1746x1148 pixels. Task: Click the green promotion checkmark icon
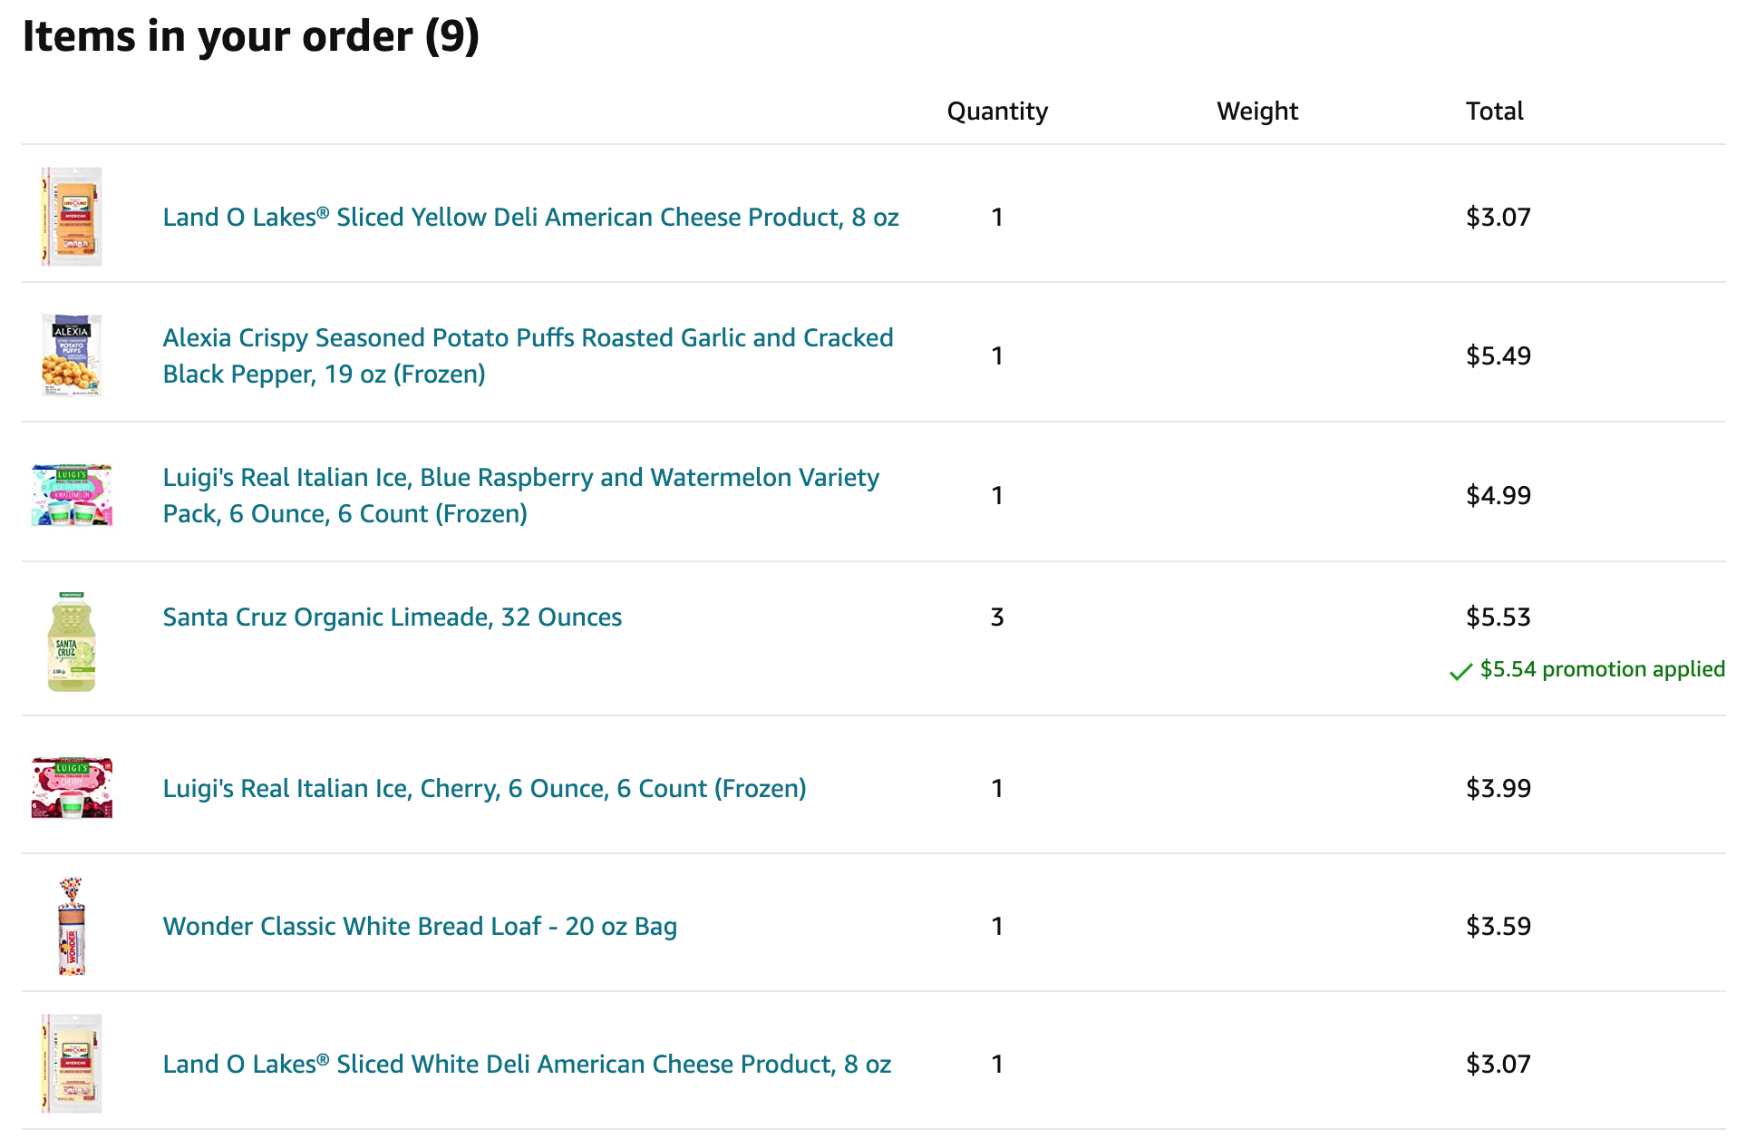click(x=1460, y=672)
